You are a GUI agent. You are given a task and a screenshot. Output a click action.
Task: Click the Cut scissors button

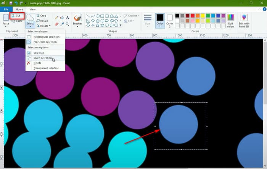(17, 16)
